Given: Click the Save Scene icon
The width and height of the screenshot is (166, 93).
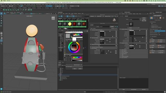Looking at the screenshot, I should coord(12,6).
